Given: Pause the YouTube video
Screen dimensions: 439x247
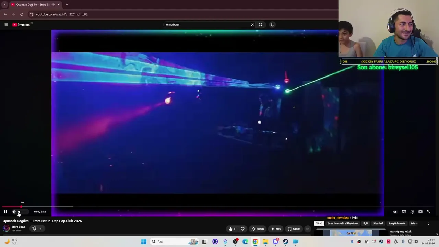Looking at the screenshot, I should coord(5,212).
